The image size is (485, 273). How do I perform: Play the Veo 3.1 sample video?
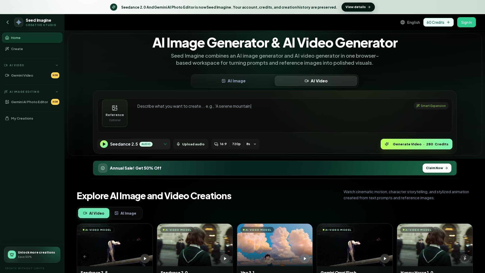(305, 259)
